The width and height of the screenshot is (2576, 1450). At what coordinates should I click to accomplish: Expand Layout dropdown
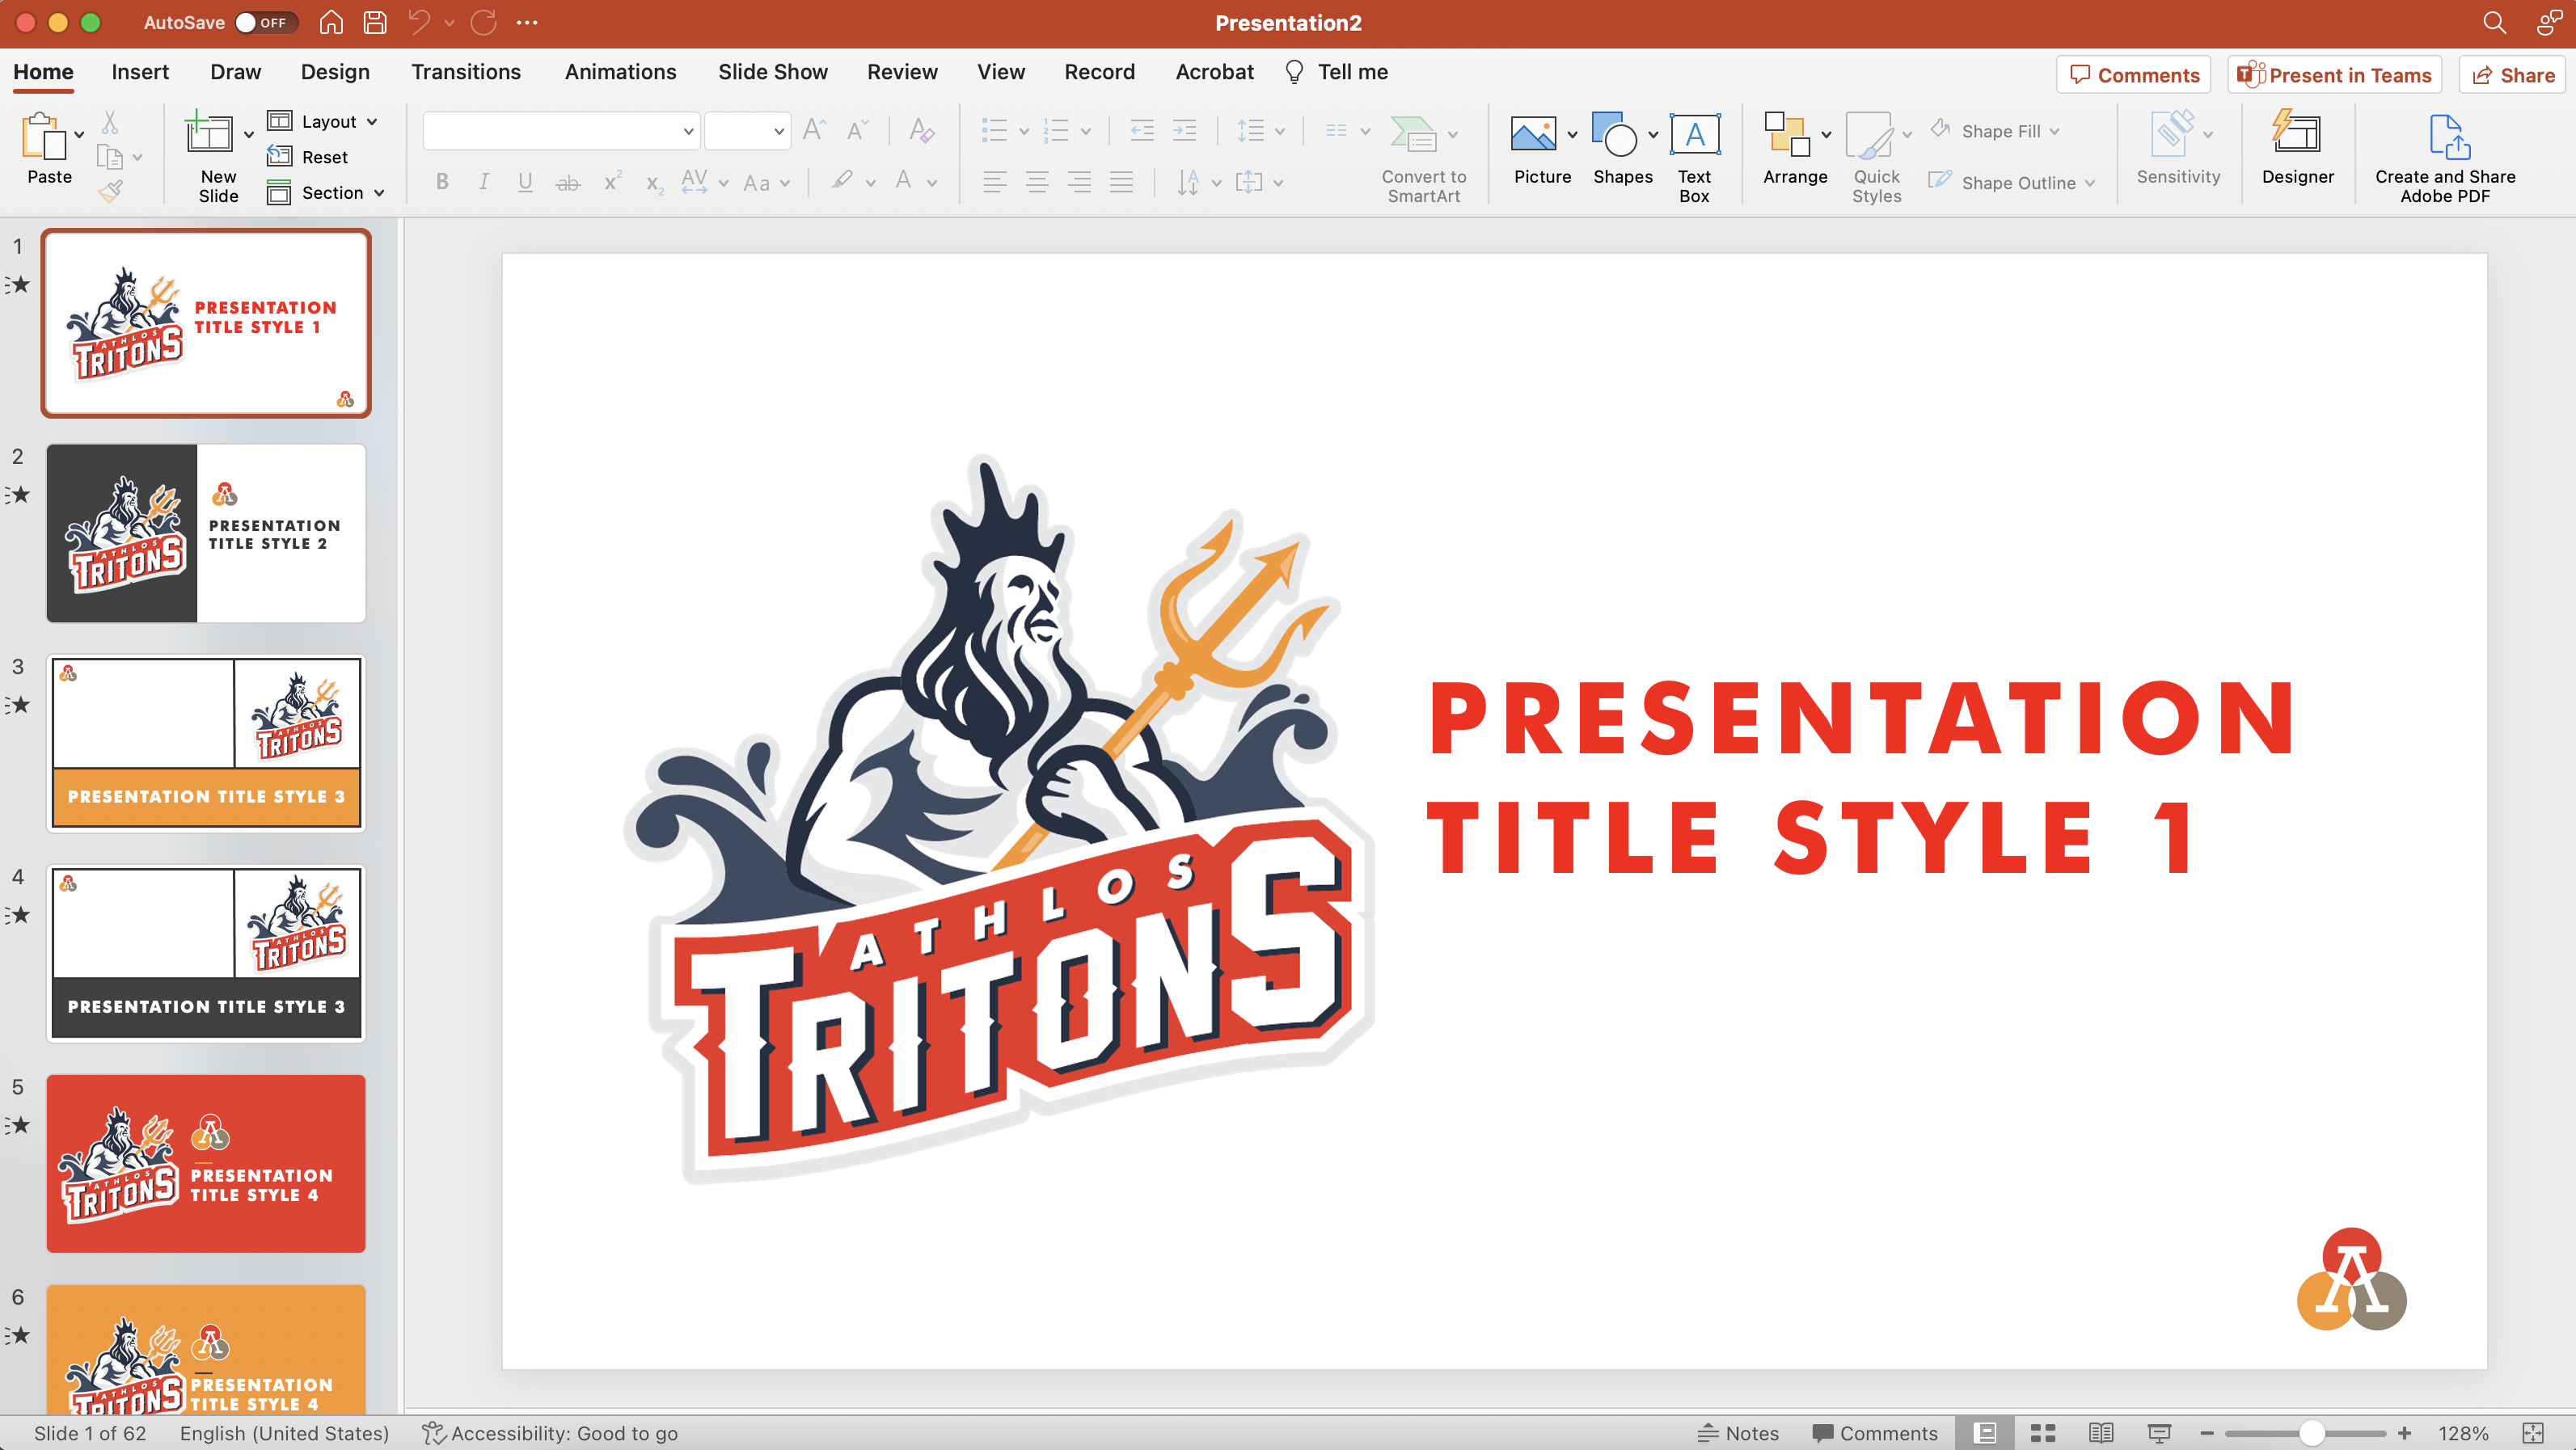(x=372, y=122)
